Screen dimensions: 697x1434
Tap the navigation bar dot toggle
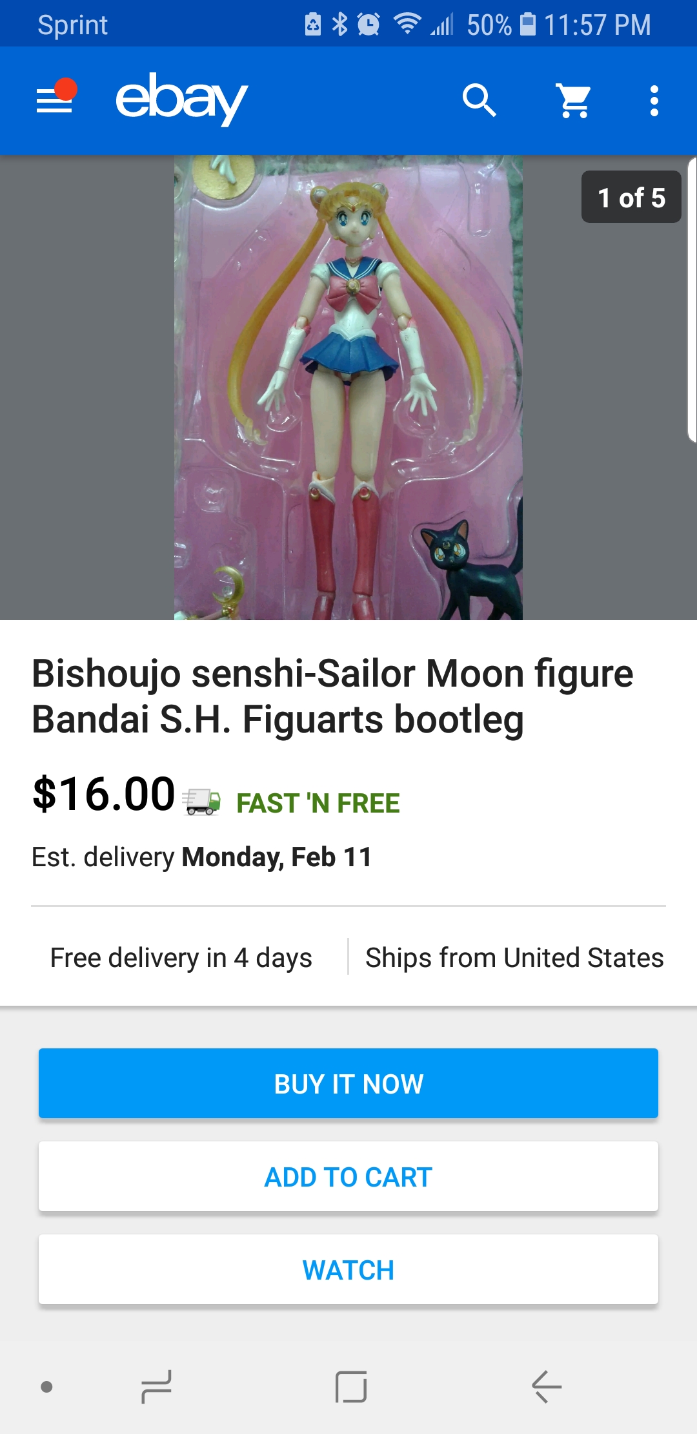click(46, 1387)
